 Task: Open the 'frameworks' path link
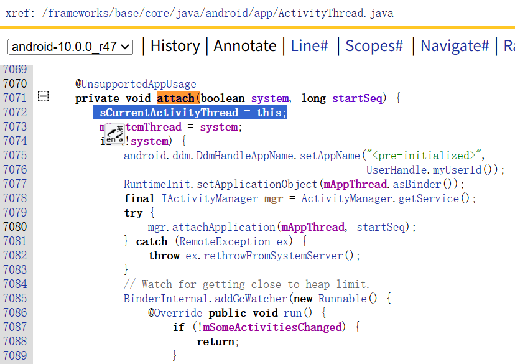pos(78,13)
